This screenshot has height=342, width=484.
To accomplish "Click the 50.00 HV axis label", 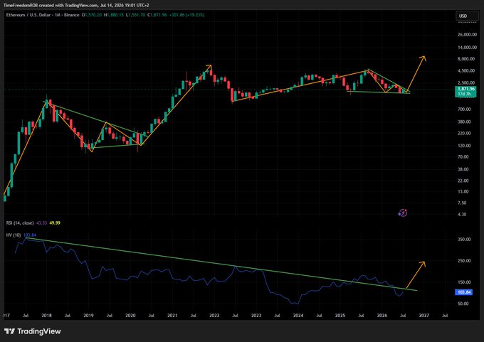I will (x=463, y=304).
